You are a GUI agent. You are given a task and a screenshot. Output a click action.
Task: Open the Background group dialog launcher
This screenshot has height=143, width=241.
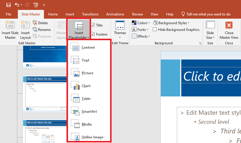(x=200, y=43)
